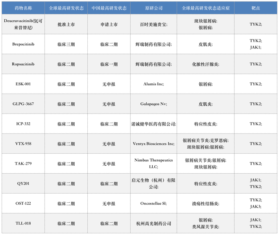Click the 原研公司 column header

(x=153, y=8)
